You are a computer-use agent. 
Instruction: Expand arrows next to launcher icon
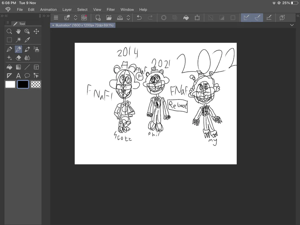pyautogui.click(x=76, y=18)
